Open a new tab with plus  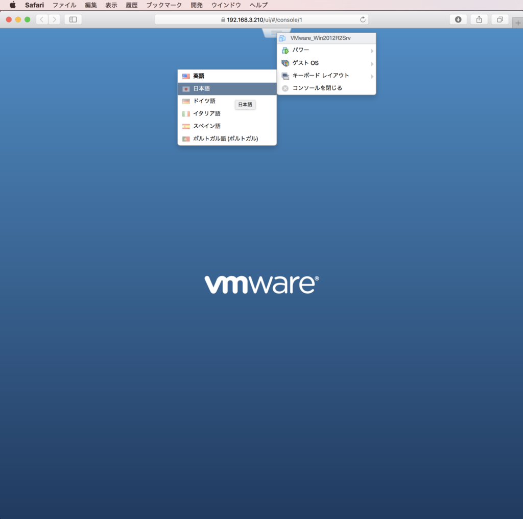(518, 23)
